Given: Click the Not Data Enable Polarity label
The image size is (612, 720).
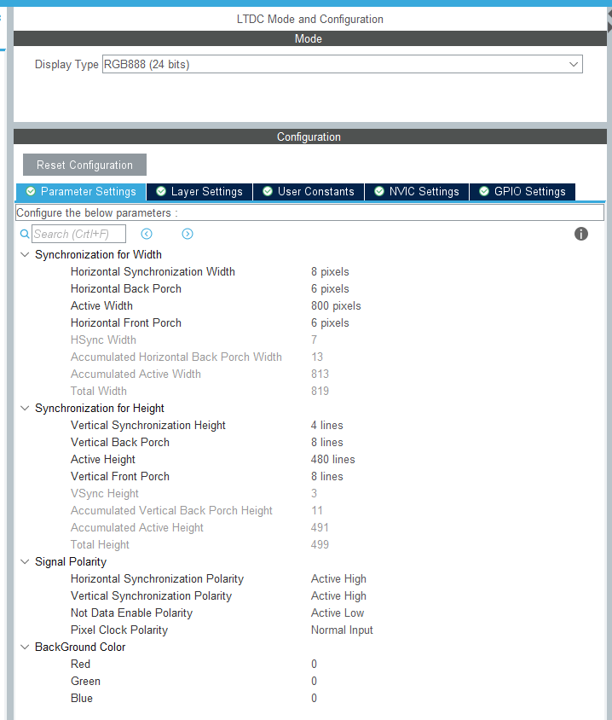Looking at the screenshot, I should pyautogui.click(x=131, y=613).
